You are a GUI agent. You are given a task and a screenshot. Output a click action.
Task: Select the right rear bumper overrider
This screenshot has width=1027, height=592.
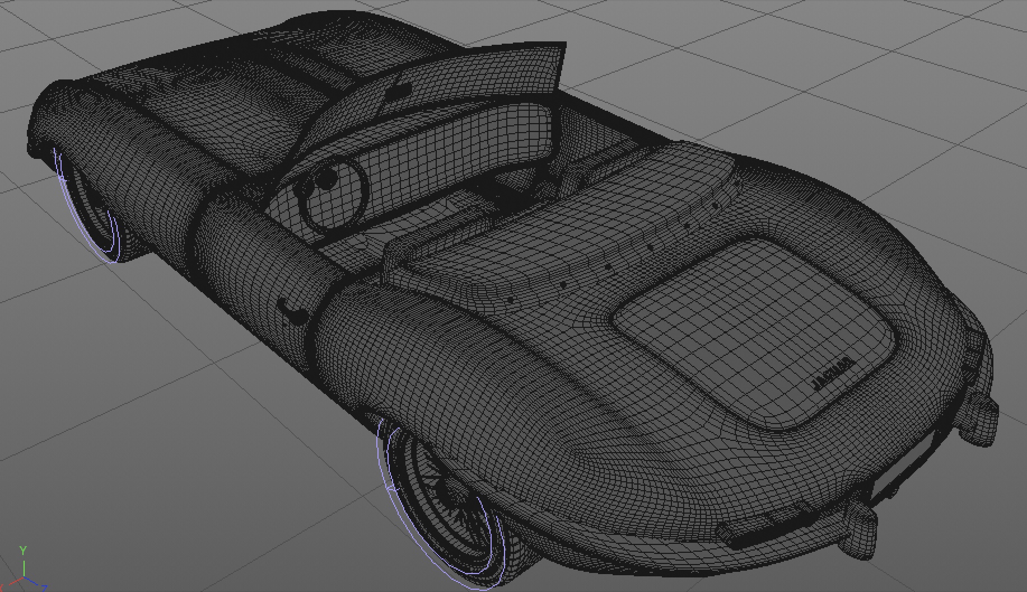(x=983, y=417)
